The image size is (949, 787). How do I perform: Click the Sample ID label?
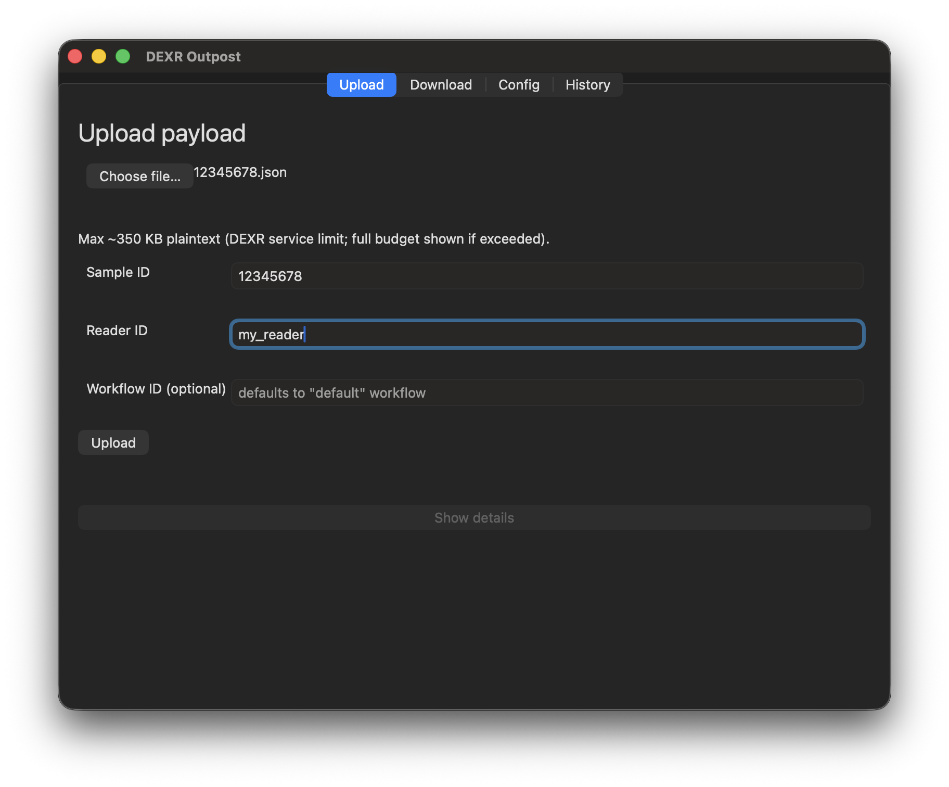coord(118,272)
